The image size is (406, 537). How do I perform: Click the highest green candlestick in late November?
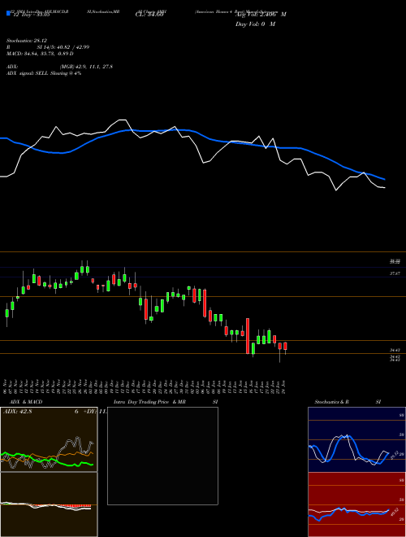82,268
